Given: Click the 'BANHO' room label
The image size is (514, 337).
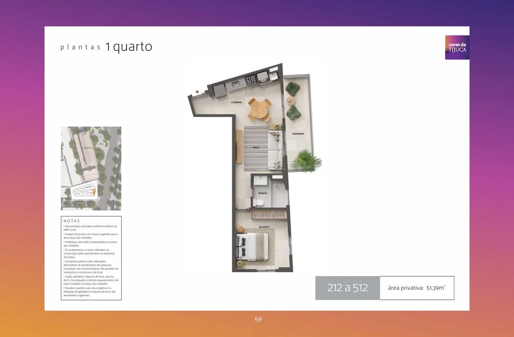Looking at the screenshot, I should click(x=263, y=193).
